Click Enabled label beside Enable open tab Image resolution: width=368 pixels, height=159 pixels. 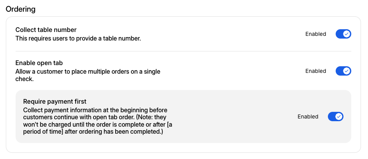(x=315, y=71)
